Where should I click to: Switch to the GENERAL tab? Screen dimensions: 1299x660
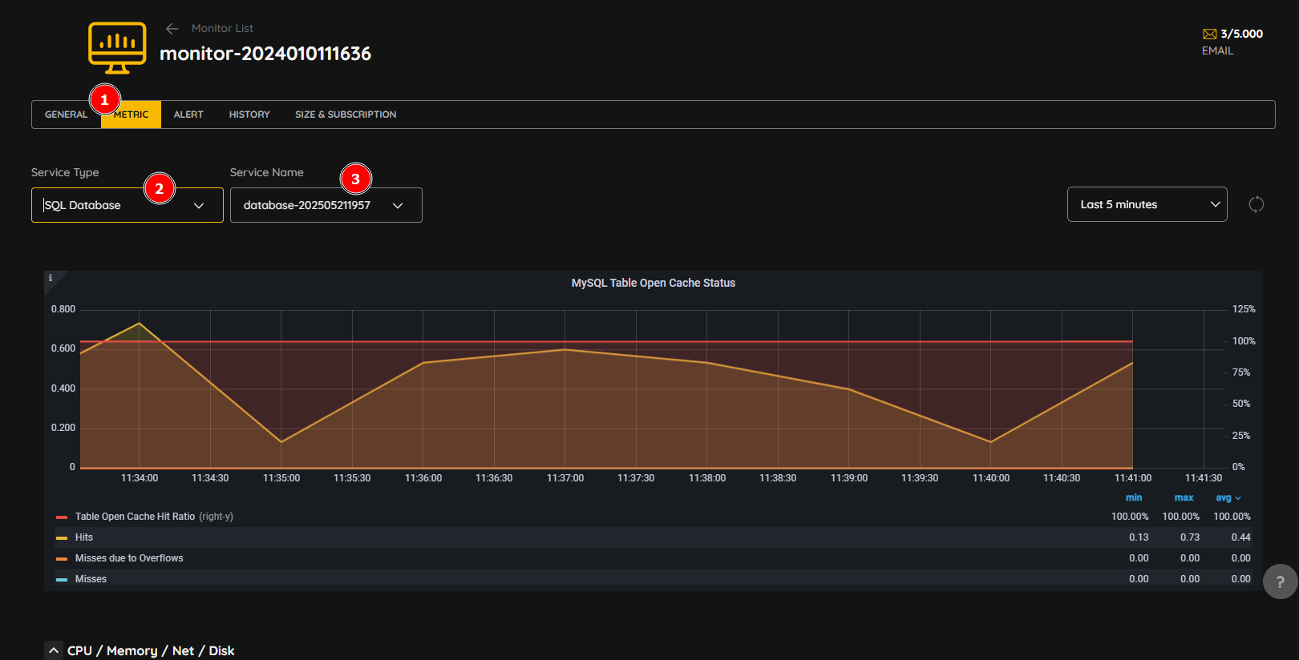66,115
